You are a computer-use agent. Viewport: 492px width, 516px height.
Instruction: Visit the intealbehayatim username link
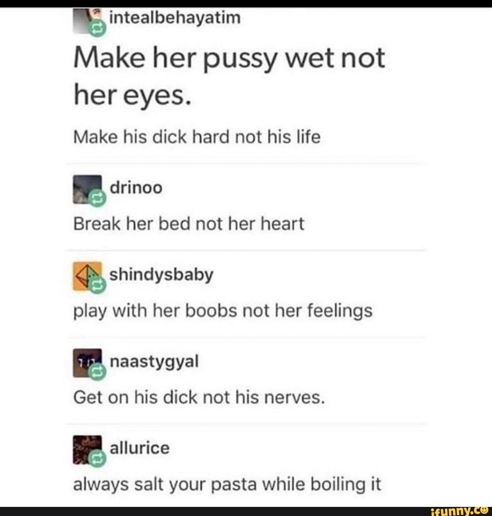[175, 18]
